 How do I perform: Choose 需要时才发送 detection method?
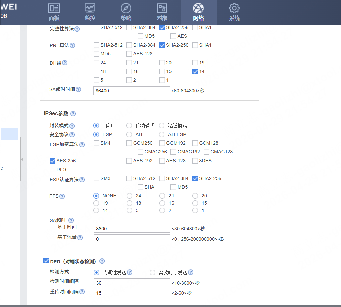[x=152, y=272]
